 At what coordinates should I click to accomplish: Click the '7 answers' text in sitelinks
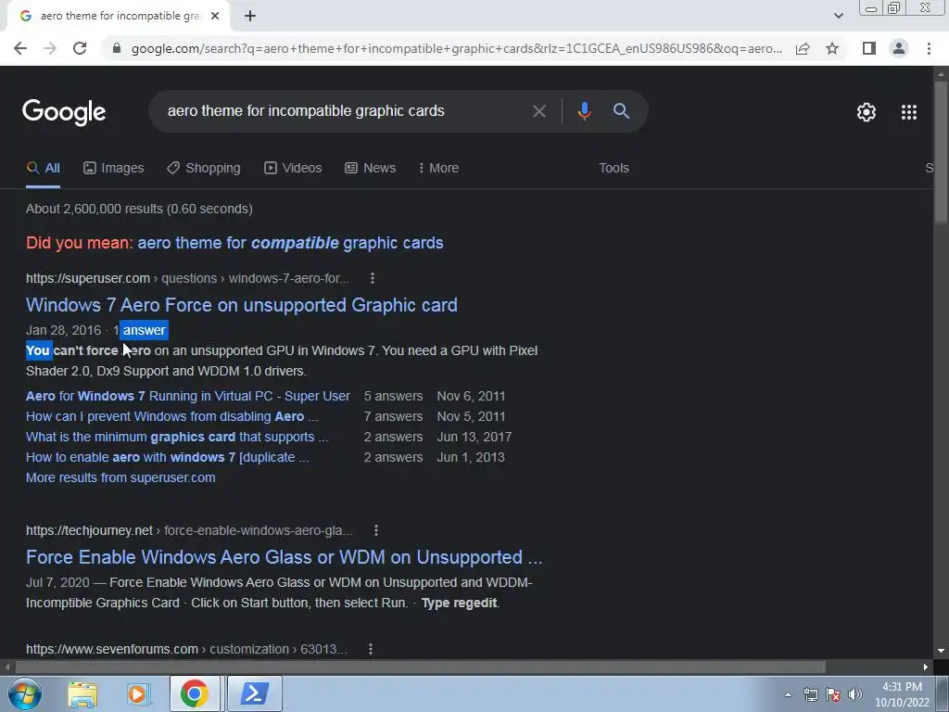pos(393,416)
